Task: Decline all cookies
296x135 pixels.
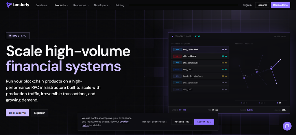Action: pos(182,122)
